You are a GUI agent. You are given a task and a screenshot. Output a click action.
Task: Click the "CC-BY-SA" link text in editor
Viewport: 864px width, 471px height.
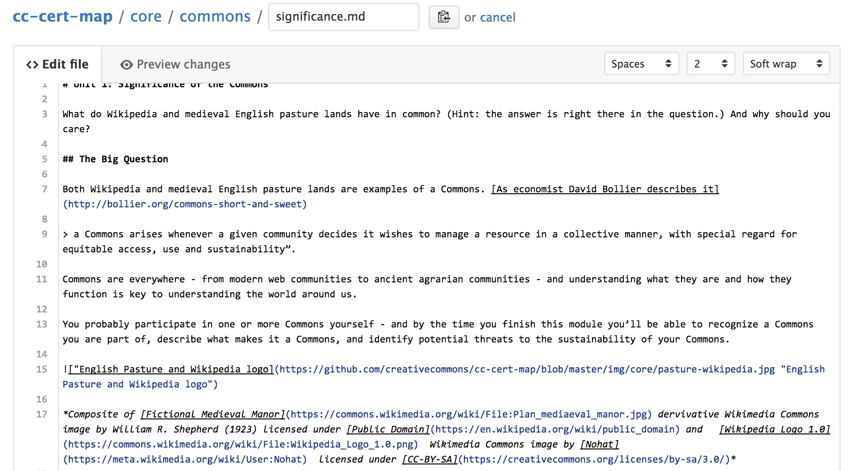tap(430, 459)
